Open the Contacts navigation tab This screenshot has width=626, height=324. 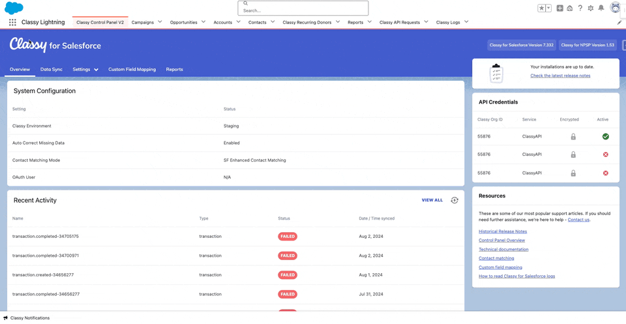click(x=257, y=22)
